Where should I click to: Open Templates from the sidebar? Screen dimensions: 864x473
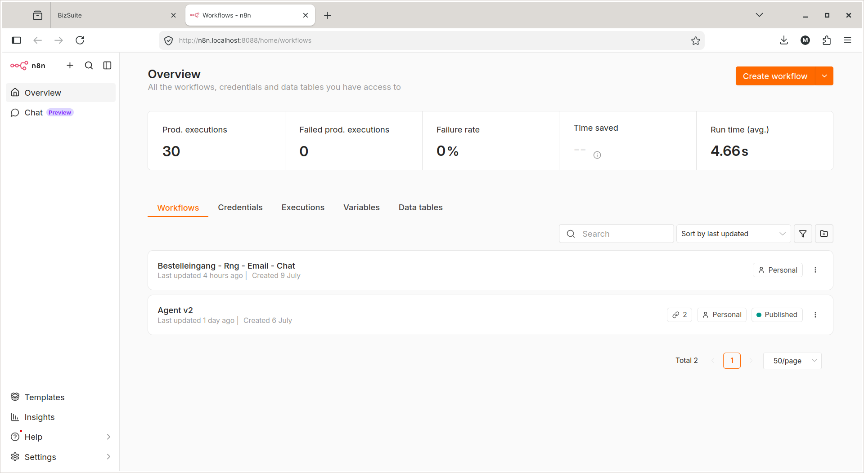(x=61, y=397)
